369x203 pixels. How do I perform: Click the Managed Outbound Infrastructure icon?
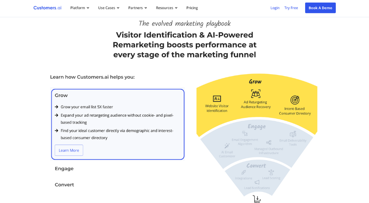click(x=269, y=142)
